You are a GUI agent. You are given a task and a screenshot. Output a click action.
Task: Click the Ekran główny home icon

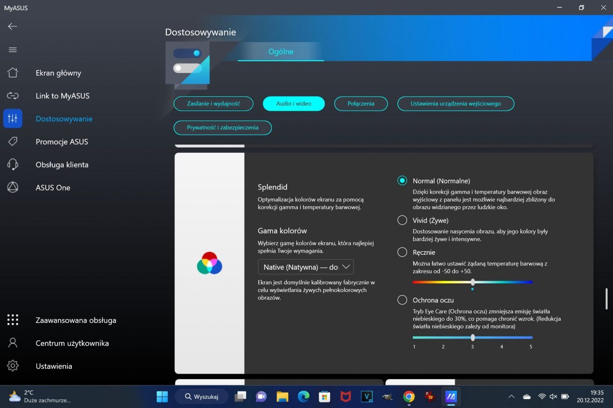click(x=13, y=73)
